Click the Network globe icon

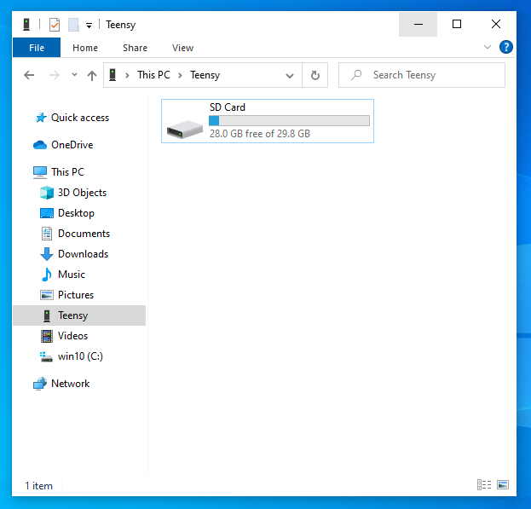pos(40,384)
